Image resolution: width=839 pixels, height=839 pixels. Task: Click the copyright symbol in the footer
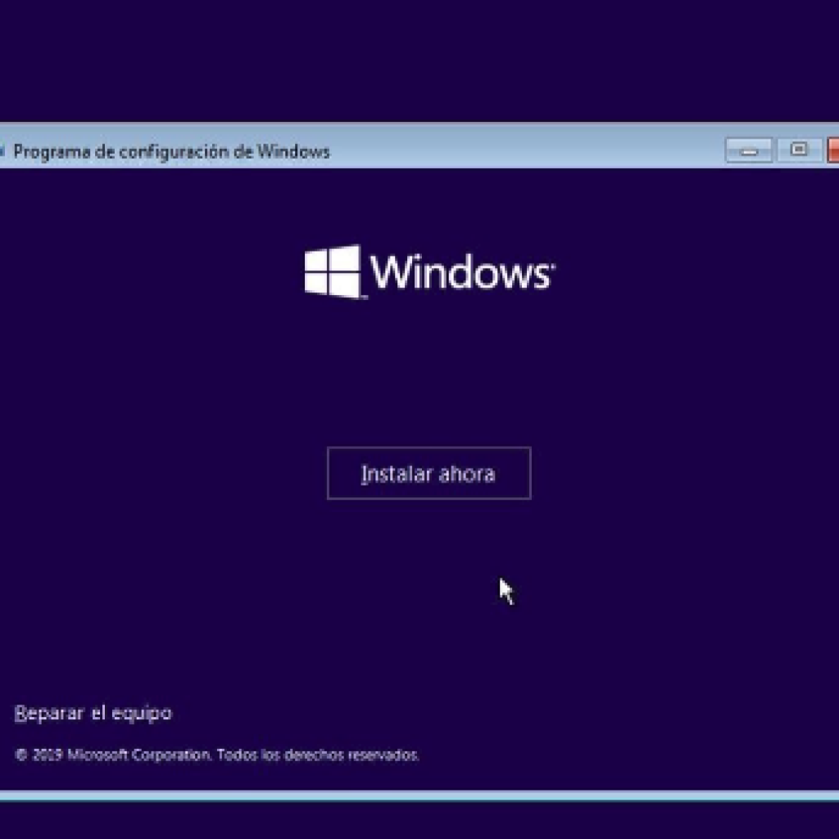[20, 755]
